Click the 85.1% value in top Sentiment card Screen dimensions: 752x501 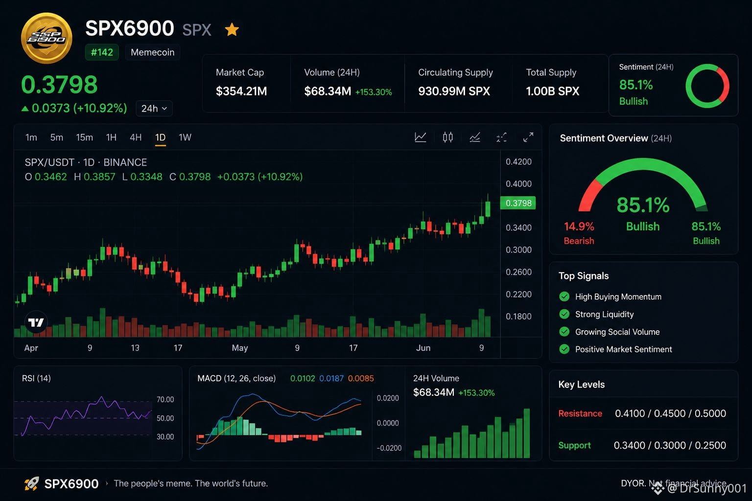[x=636, y=85]
